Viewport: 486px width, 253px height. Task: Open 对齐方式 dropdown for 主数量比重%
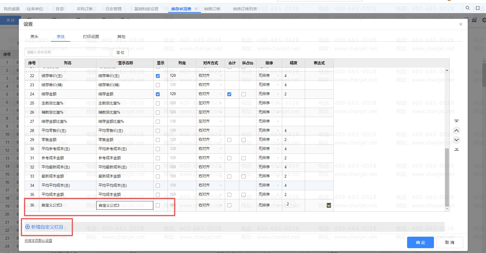[210, 103]
